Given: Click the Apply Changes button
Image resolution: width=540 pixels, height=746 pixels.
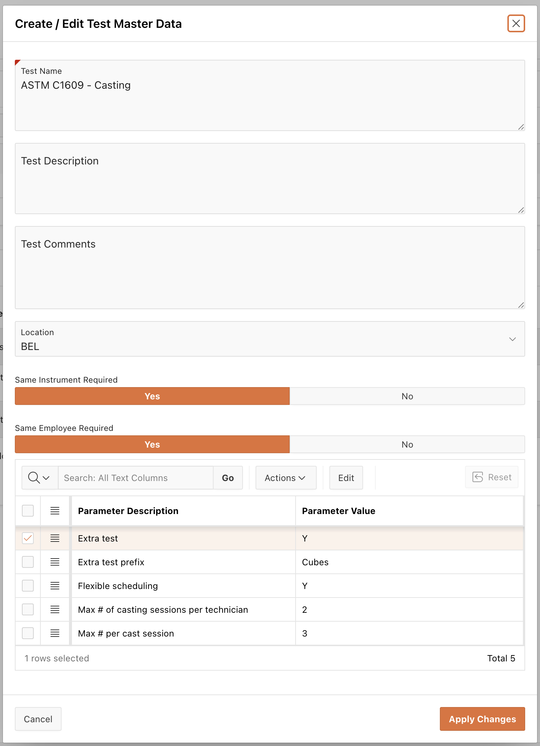Looking at the screenshot, I should [x=482, y=719].
